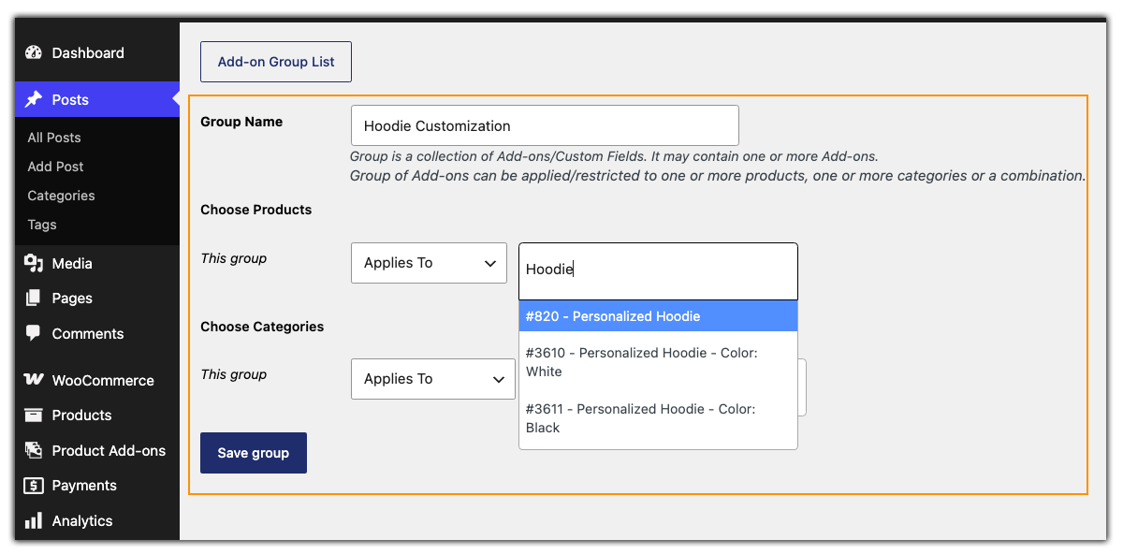Click the WooCommerce logo icon
The image size is (1123, 554).
[34, 380]
